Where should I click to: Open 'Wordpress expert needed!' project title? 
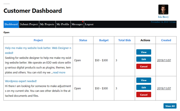click(x=21, y=81)
